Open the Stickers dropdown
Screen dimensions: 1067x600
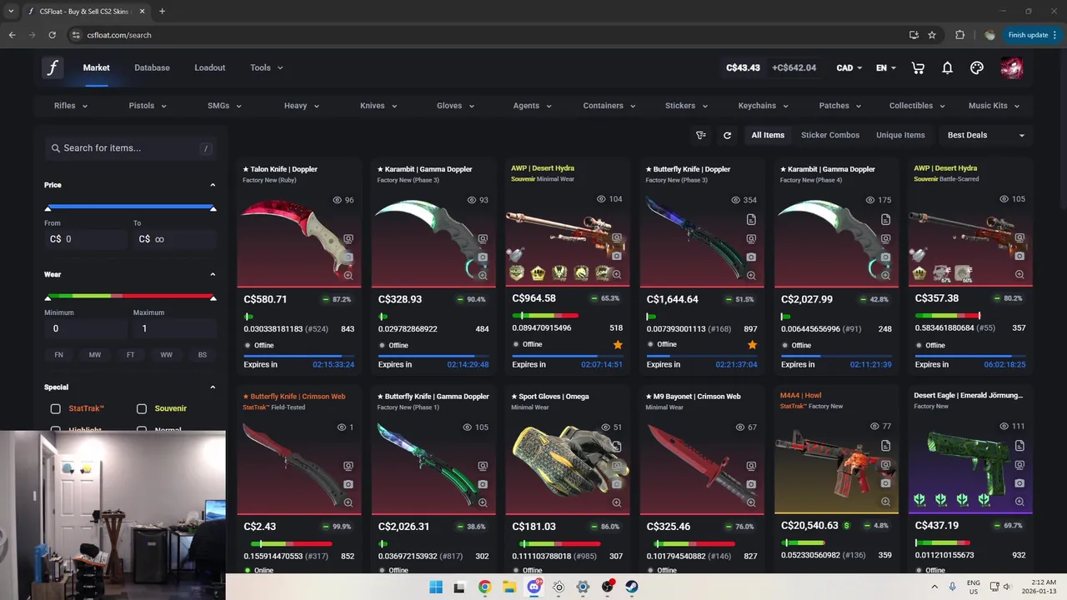pos(686,106)
